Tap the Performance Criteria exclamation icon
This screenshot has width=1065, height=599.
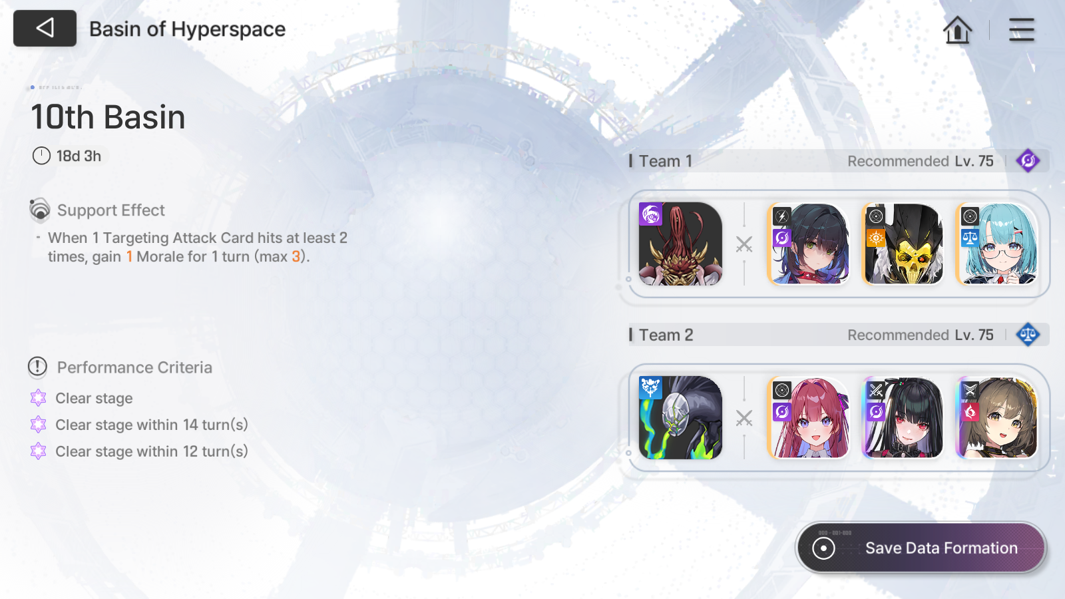coord(37,367)
